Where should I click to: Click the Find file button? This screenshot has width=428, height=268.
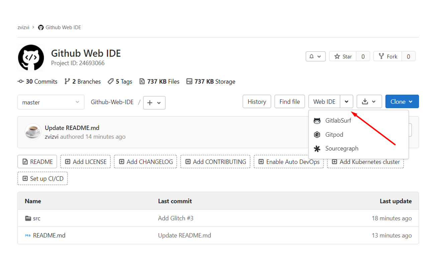coord(290,101)
